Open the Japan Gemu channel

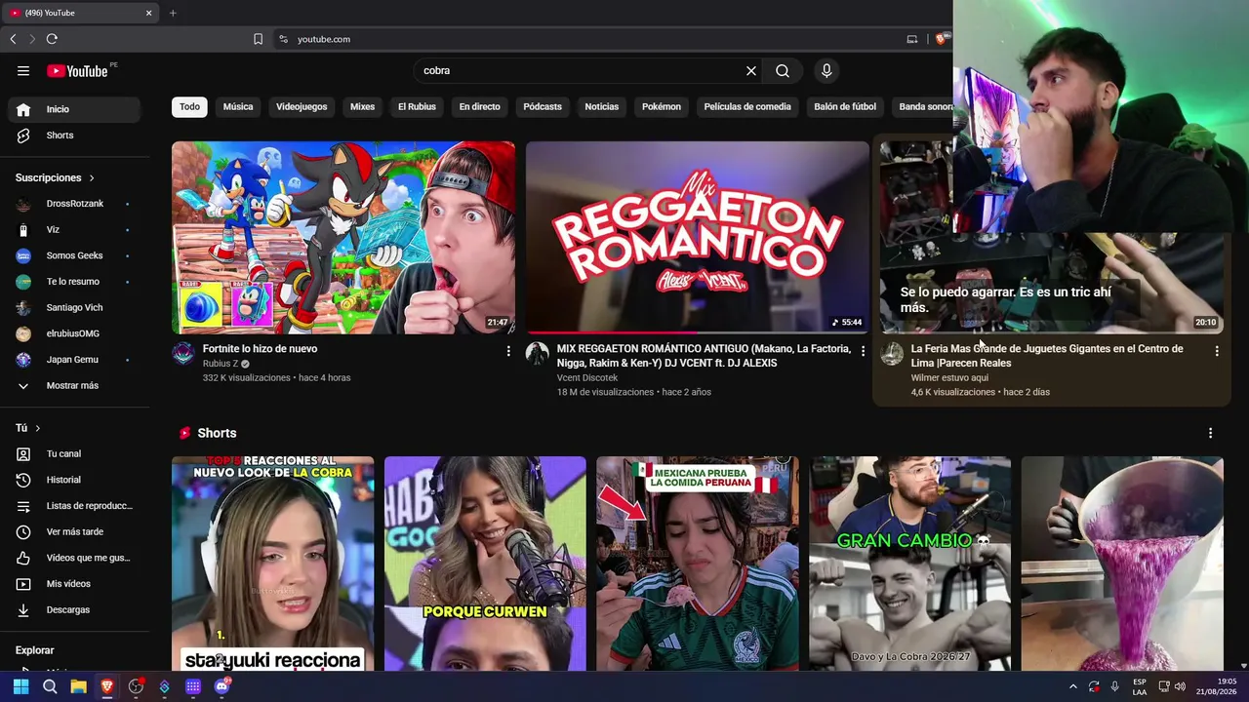(x=74, y=360)
